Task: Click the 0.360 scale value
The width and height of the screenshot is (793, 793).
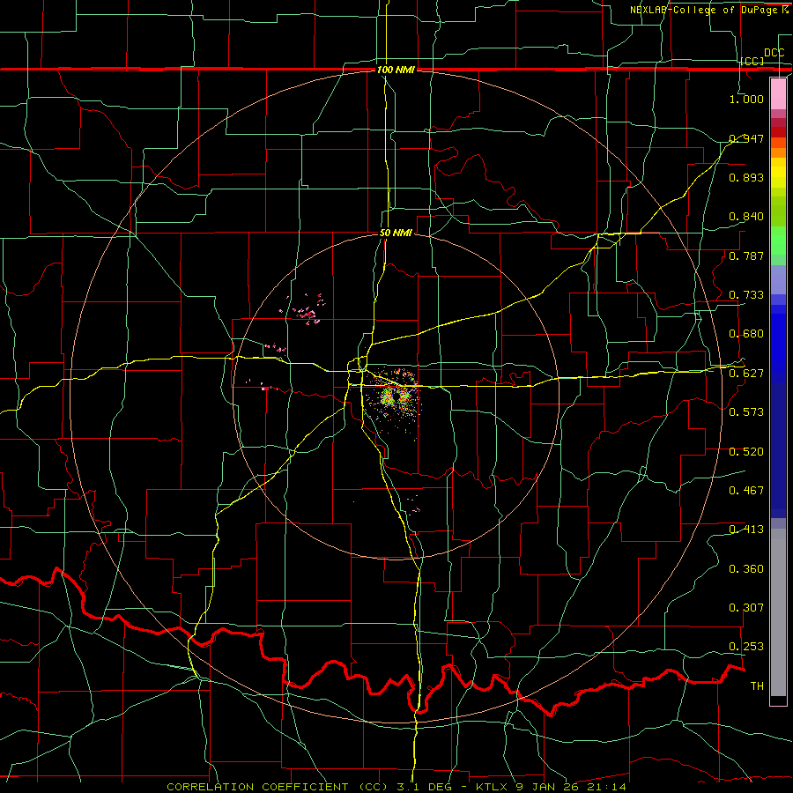Action: pyautogui.click(x=746, y=569)
